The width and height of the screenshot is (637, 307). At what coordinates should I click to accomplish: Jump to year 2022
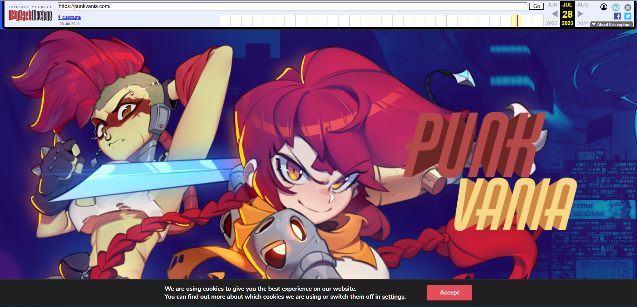[x=552, y=23]
